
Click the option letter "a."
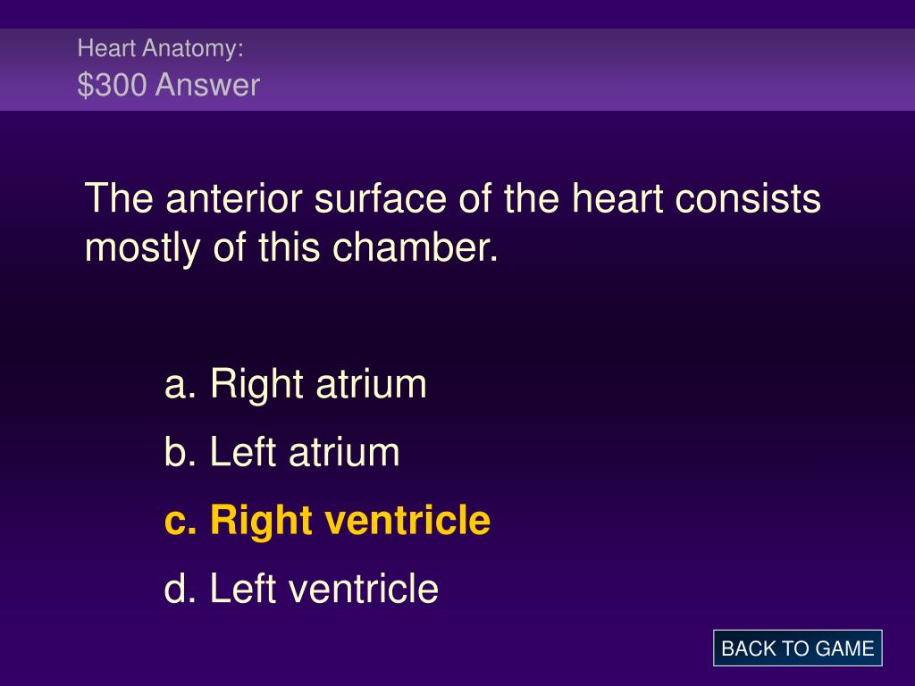click(180, 386)
